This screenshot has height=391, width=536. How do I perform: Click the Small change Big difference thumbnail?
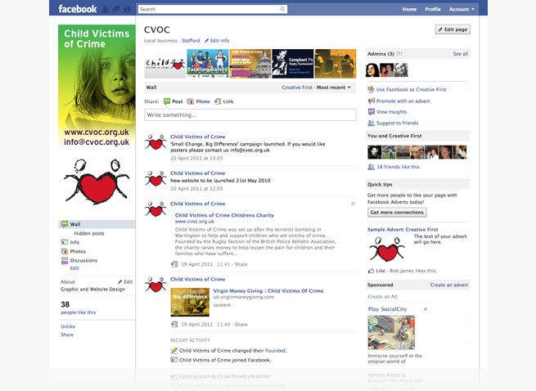[x=190, y=302]
